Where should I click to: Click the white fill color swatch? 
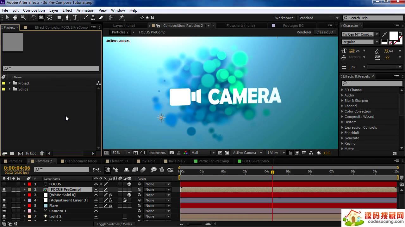pos(394,36)
